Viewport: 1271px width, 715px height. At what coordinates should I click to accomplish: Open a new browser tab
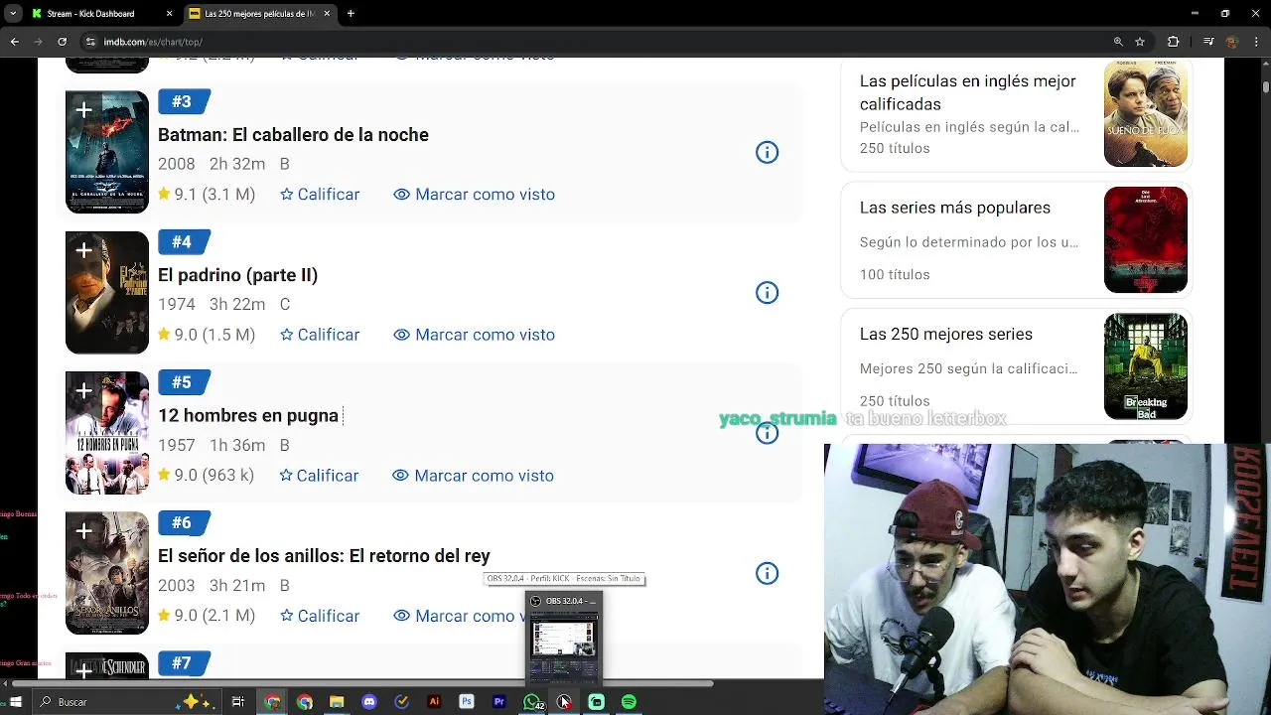coord(350,14)
